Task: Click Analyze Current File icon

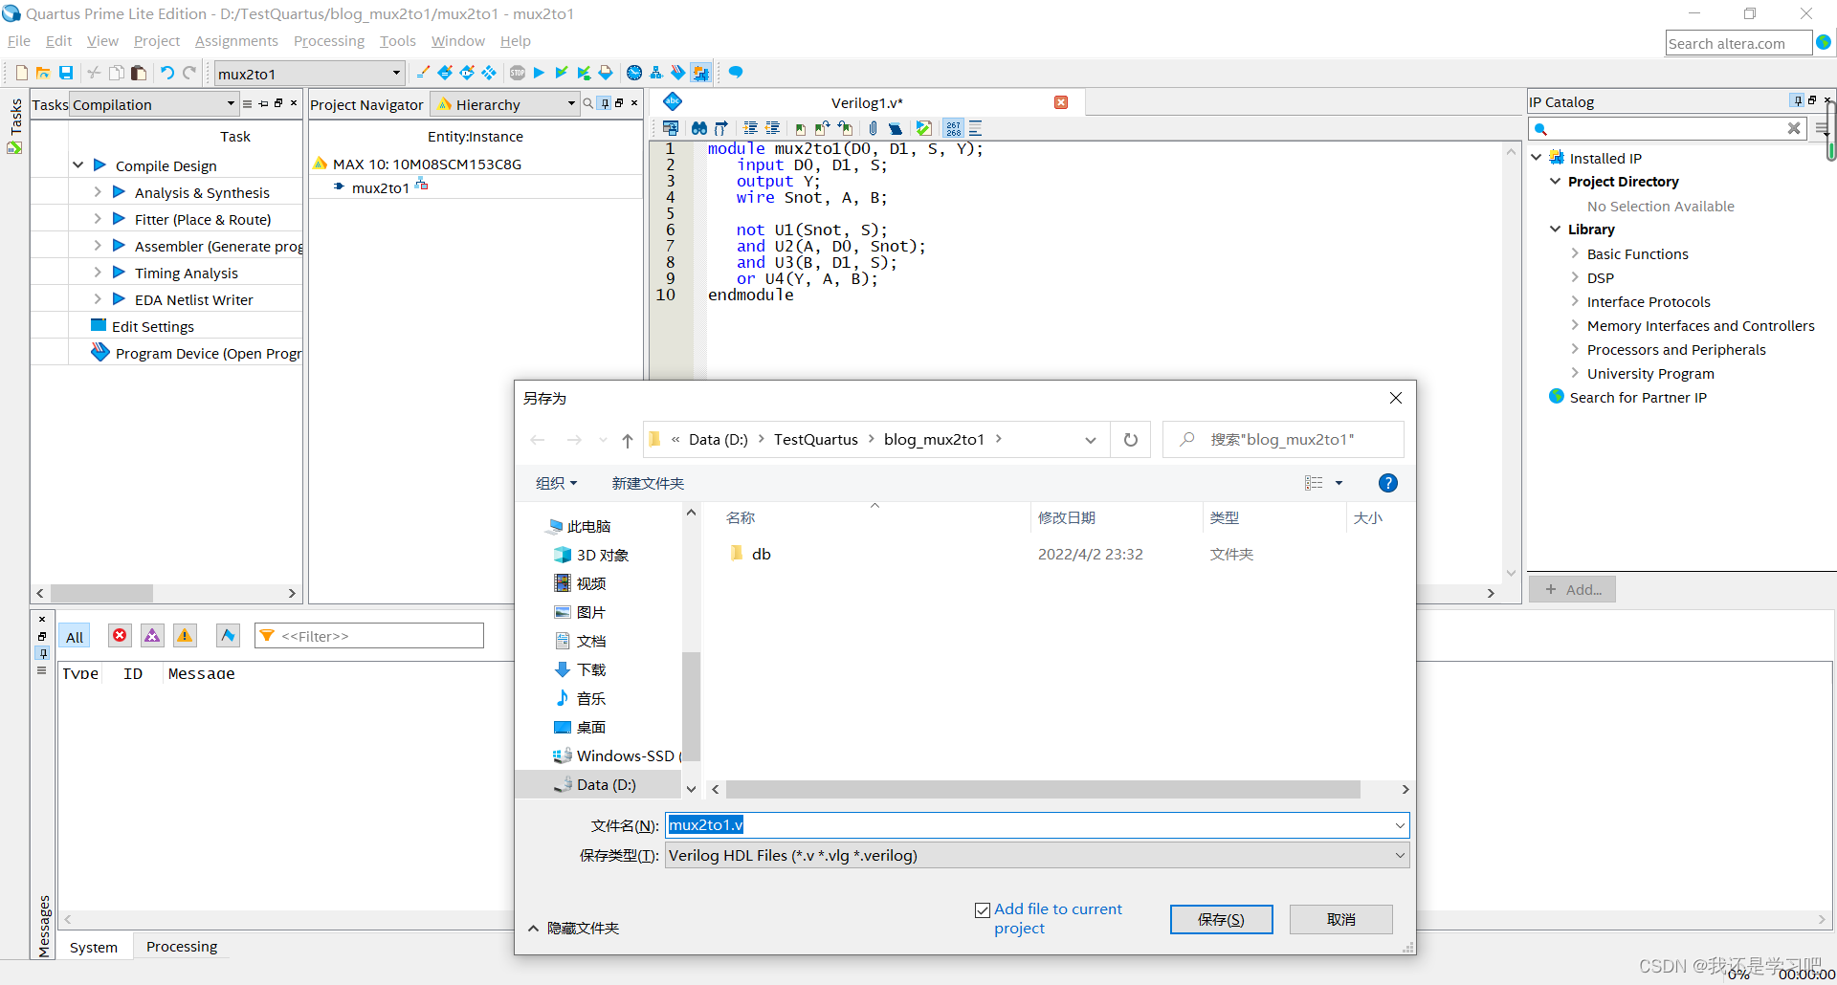Action: pos(923,128)
